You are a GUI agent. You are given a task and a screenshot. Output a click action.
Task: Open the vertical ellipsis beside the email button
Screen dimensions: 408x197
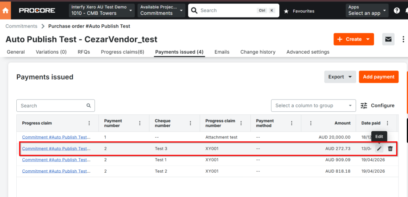(403, 39)
